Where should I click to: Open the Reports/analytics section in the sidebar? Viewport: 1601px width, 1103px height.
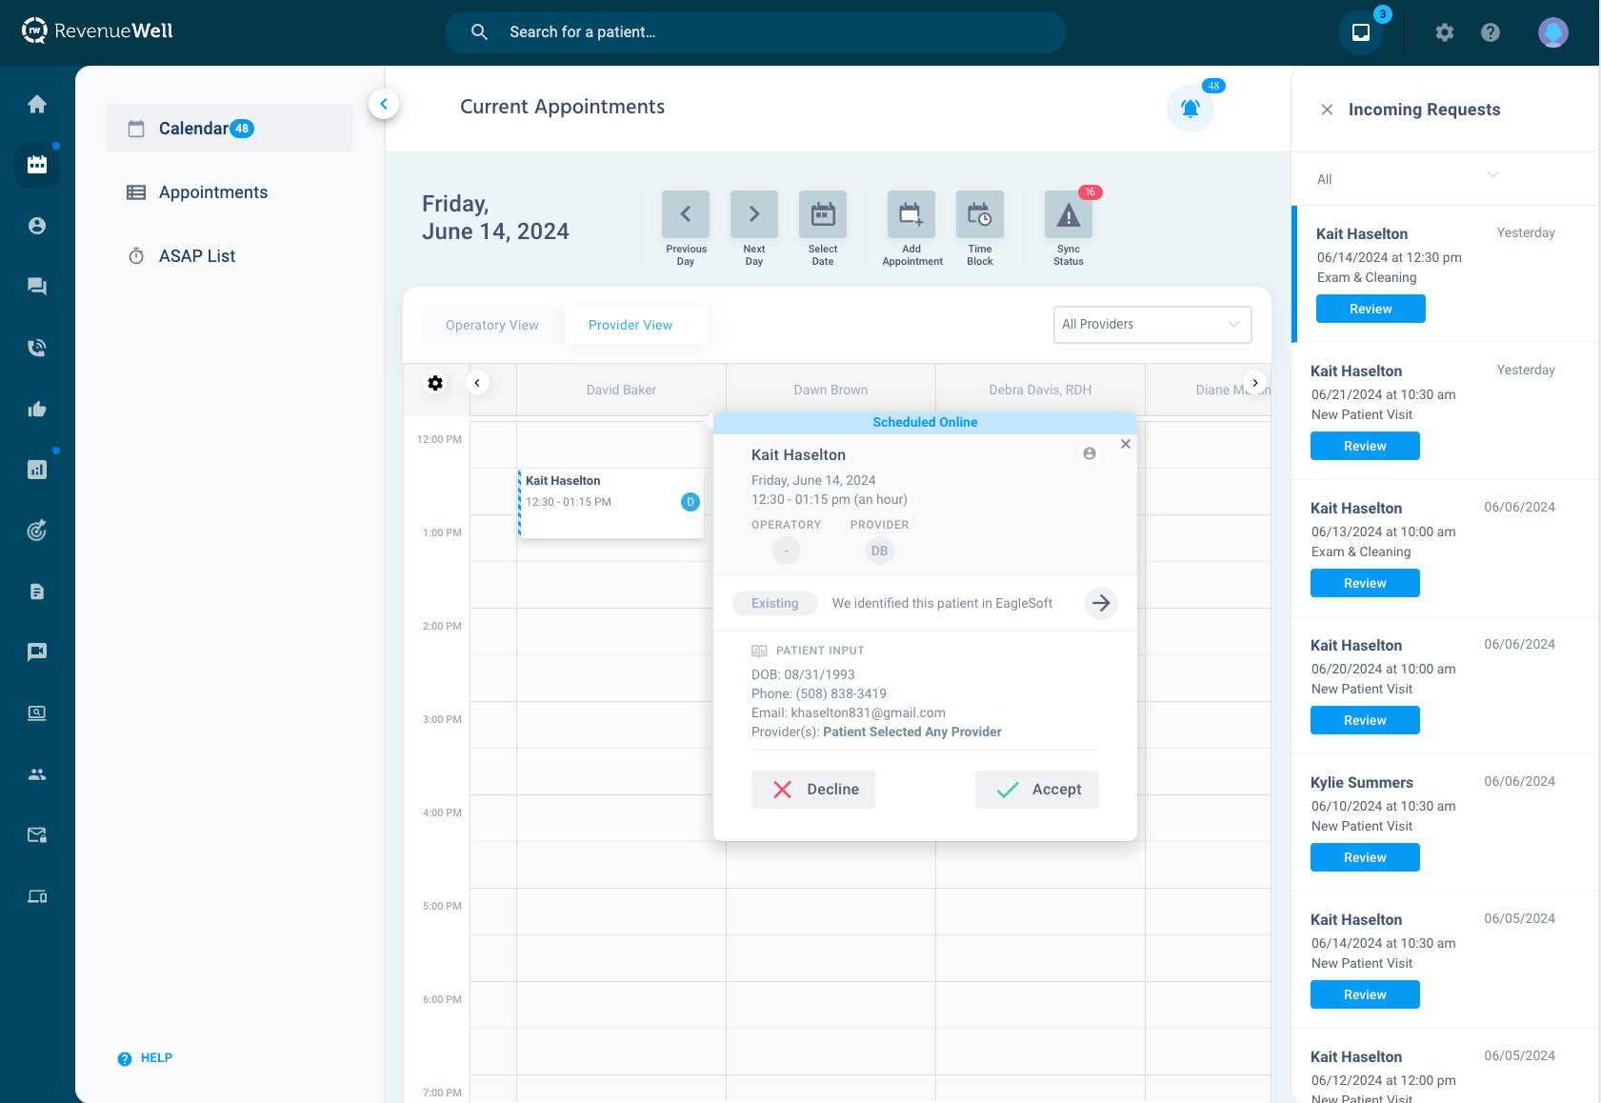point(37,469)
